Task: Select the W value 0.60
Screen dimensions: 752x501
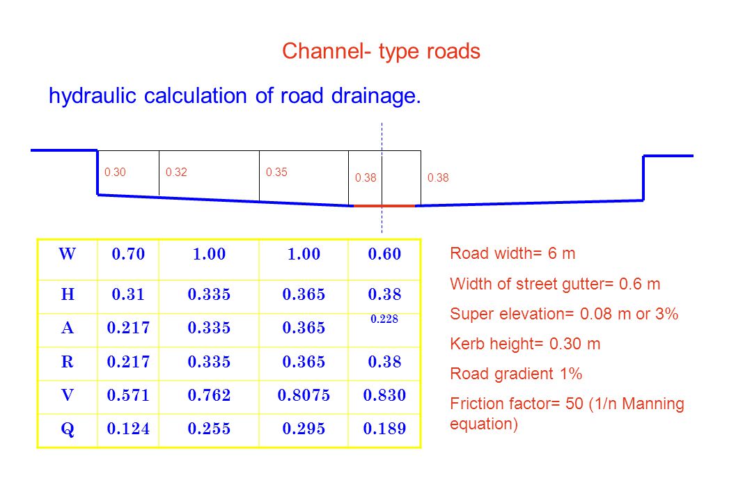Action: click(x=384, y=253)
